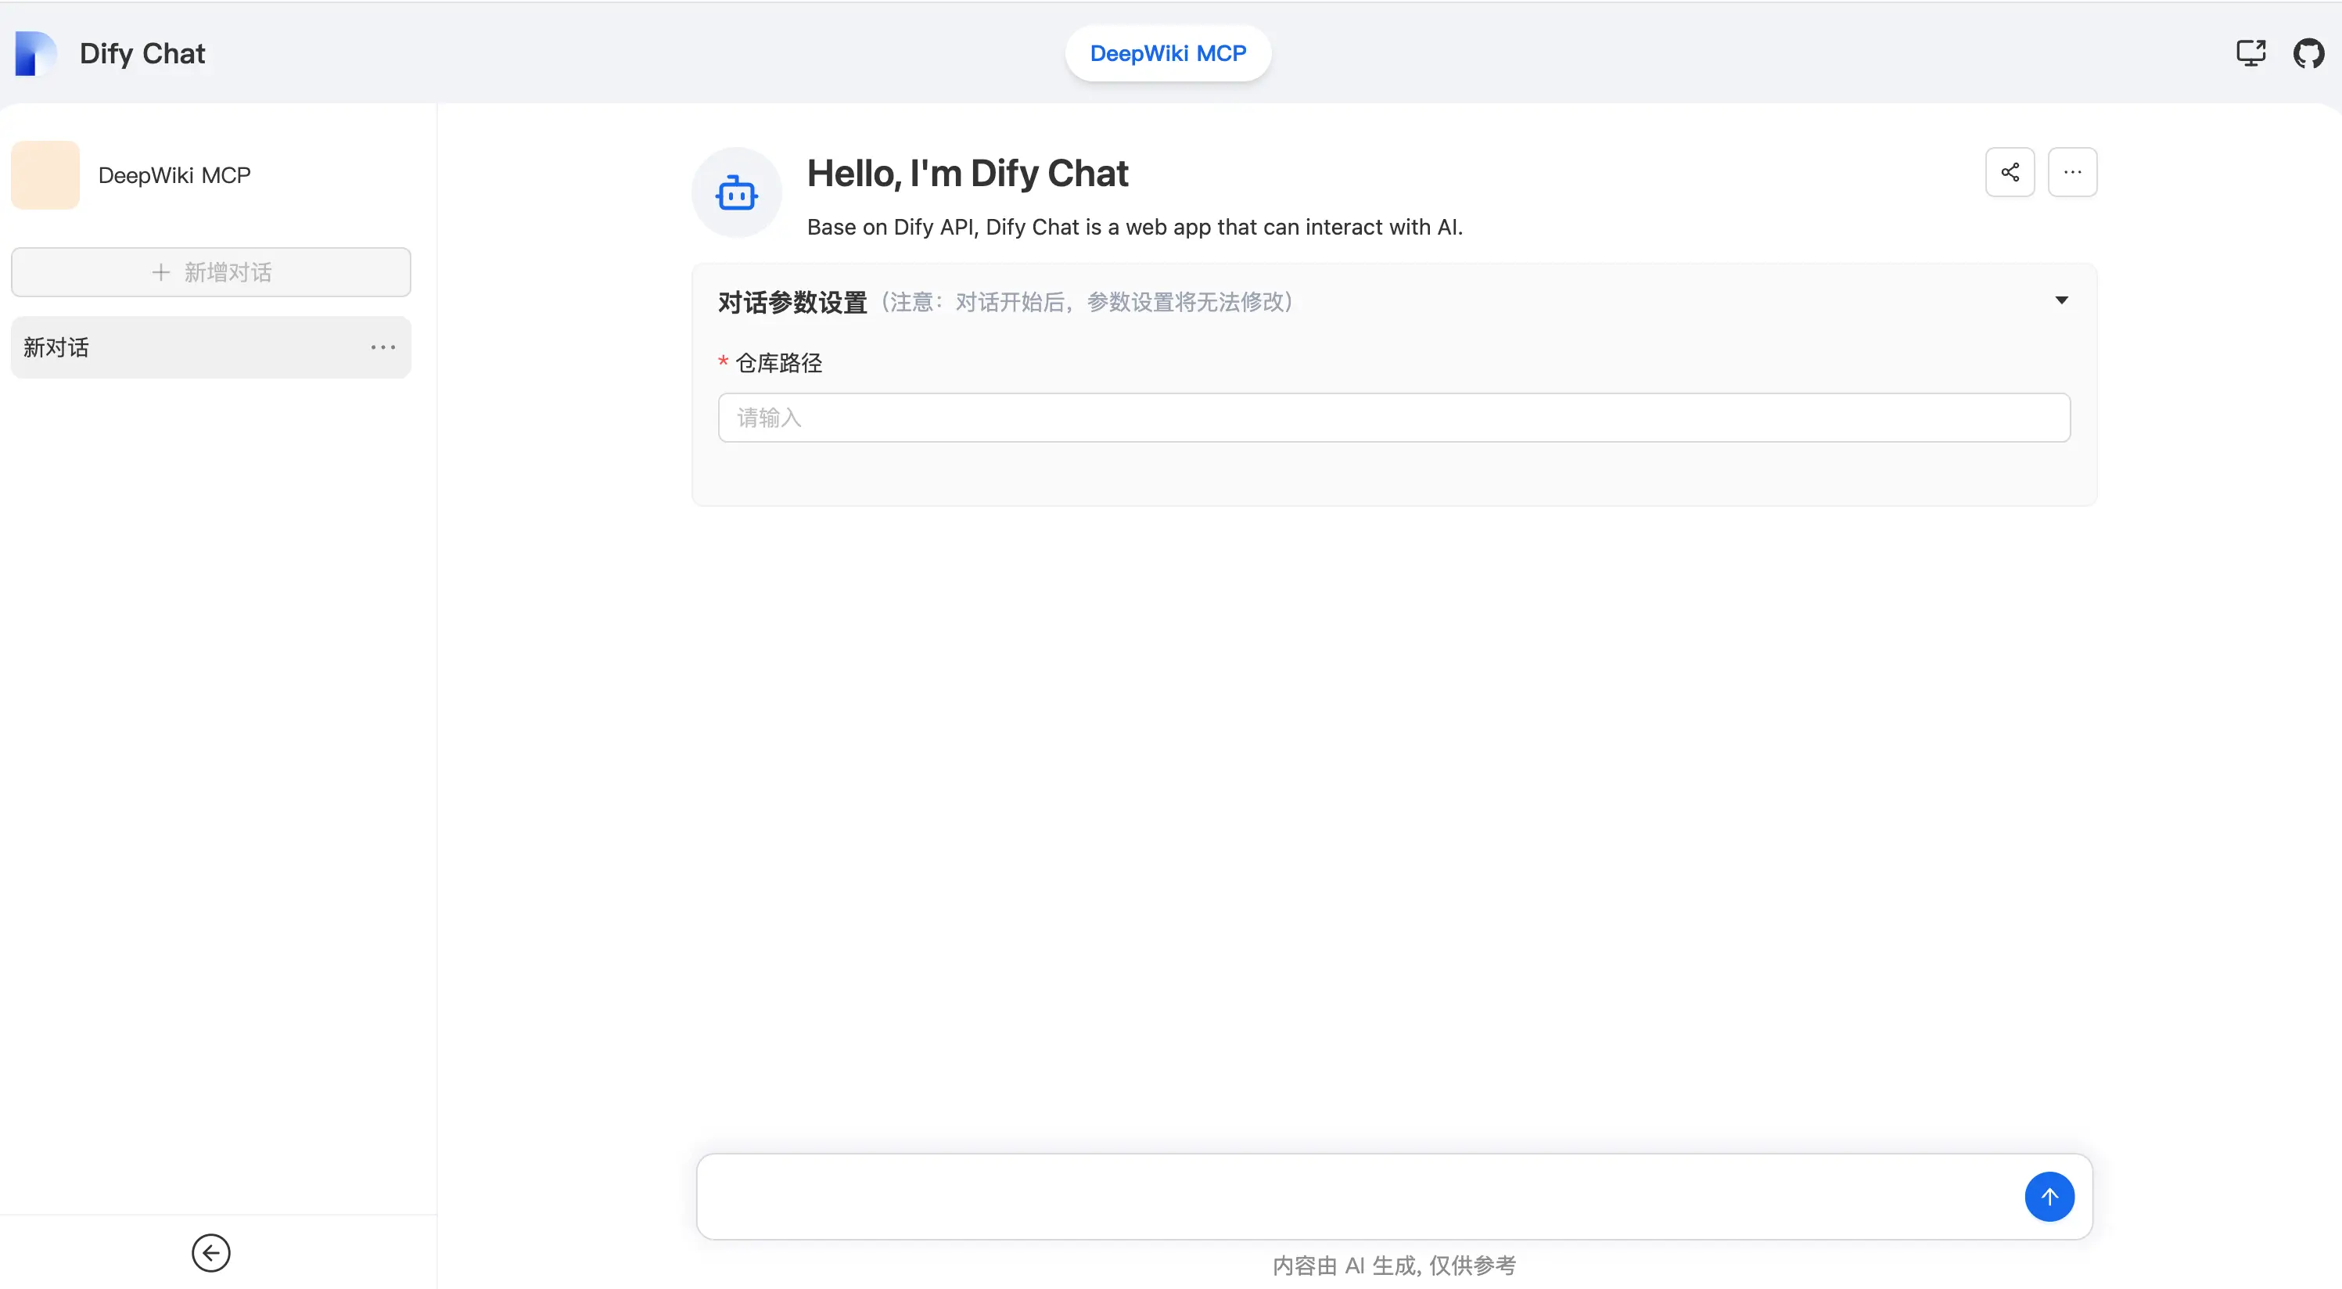Select the 新对话 conversation item
The width and height of the screenshot is (2342, 1289).
pos(211,347)
